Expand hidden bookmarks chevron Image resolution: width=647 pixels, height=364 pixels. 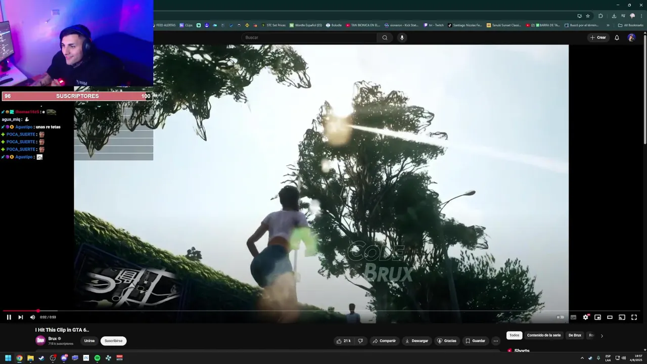tap(608, 25)
